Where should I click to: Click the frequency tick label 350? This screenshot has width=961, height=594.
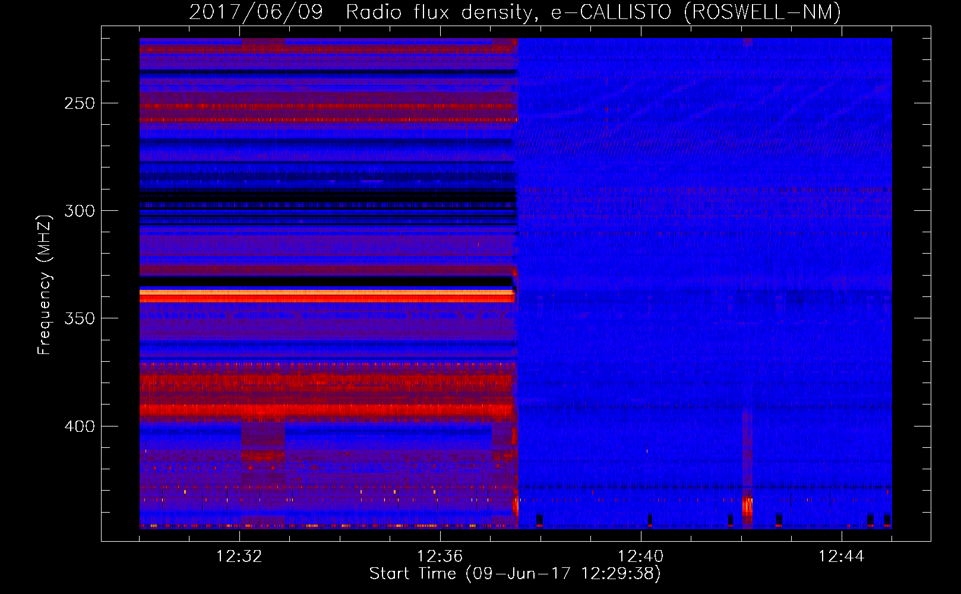coord(80,318)
